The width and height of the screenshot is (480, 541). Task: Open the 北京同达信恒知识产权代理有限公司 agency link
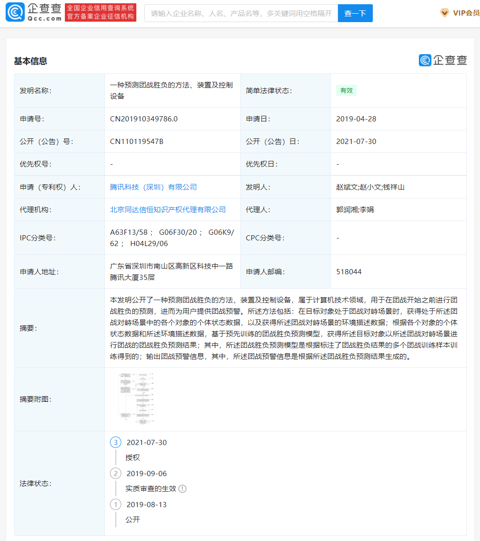click(168, 210)
